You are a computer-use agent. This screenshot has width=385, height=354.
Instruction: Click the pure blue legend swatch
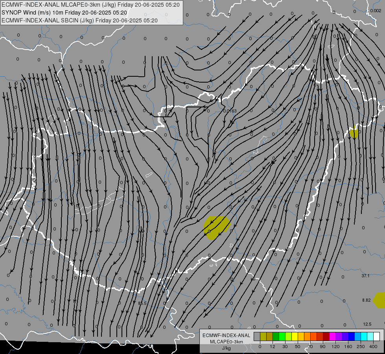click(351, 336)
